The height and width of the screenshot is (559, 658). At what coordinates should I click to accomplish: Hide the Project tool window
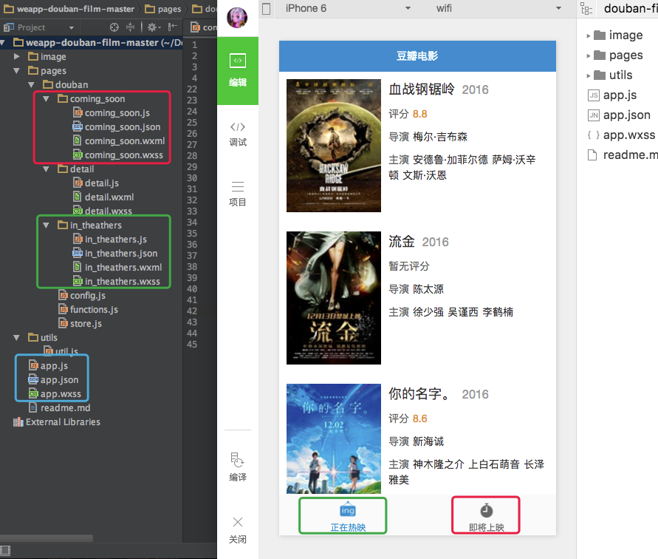coord(172,27)
